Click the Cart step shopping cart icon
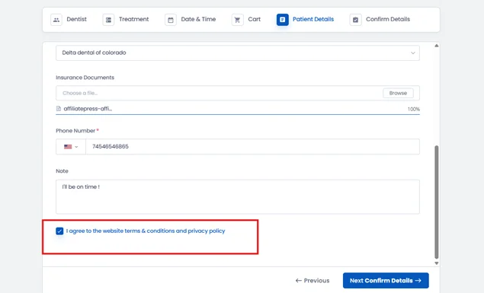The width and height of the screenshot is (484, 293). (237, 20)
